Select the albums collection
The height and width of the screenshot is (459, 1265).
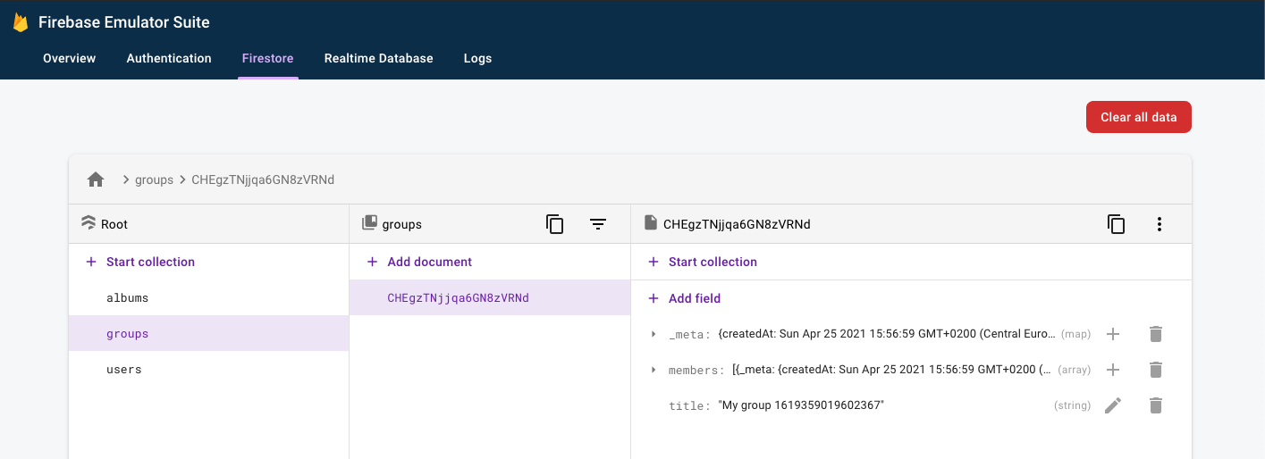coord(127,297)
